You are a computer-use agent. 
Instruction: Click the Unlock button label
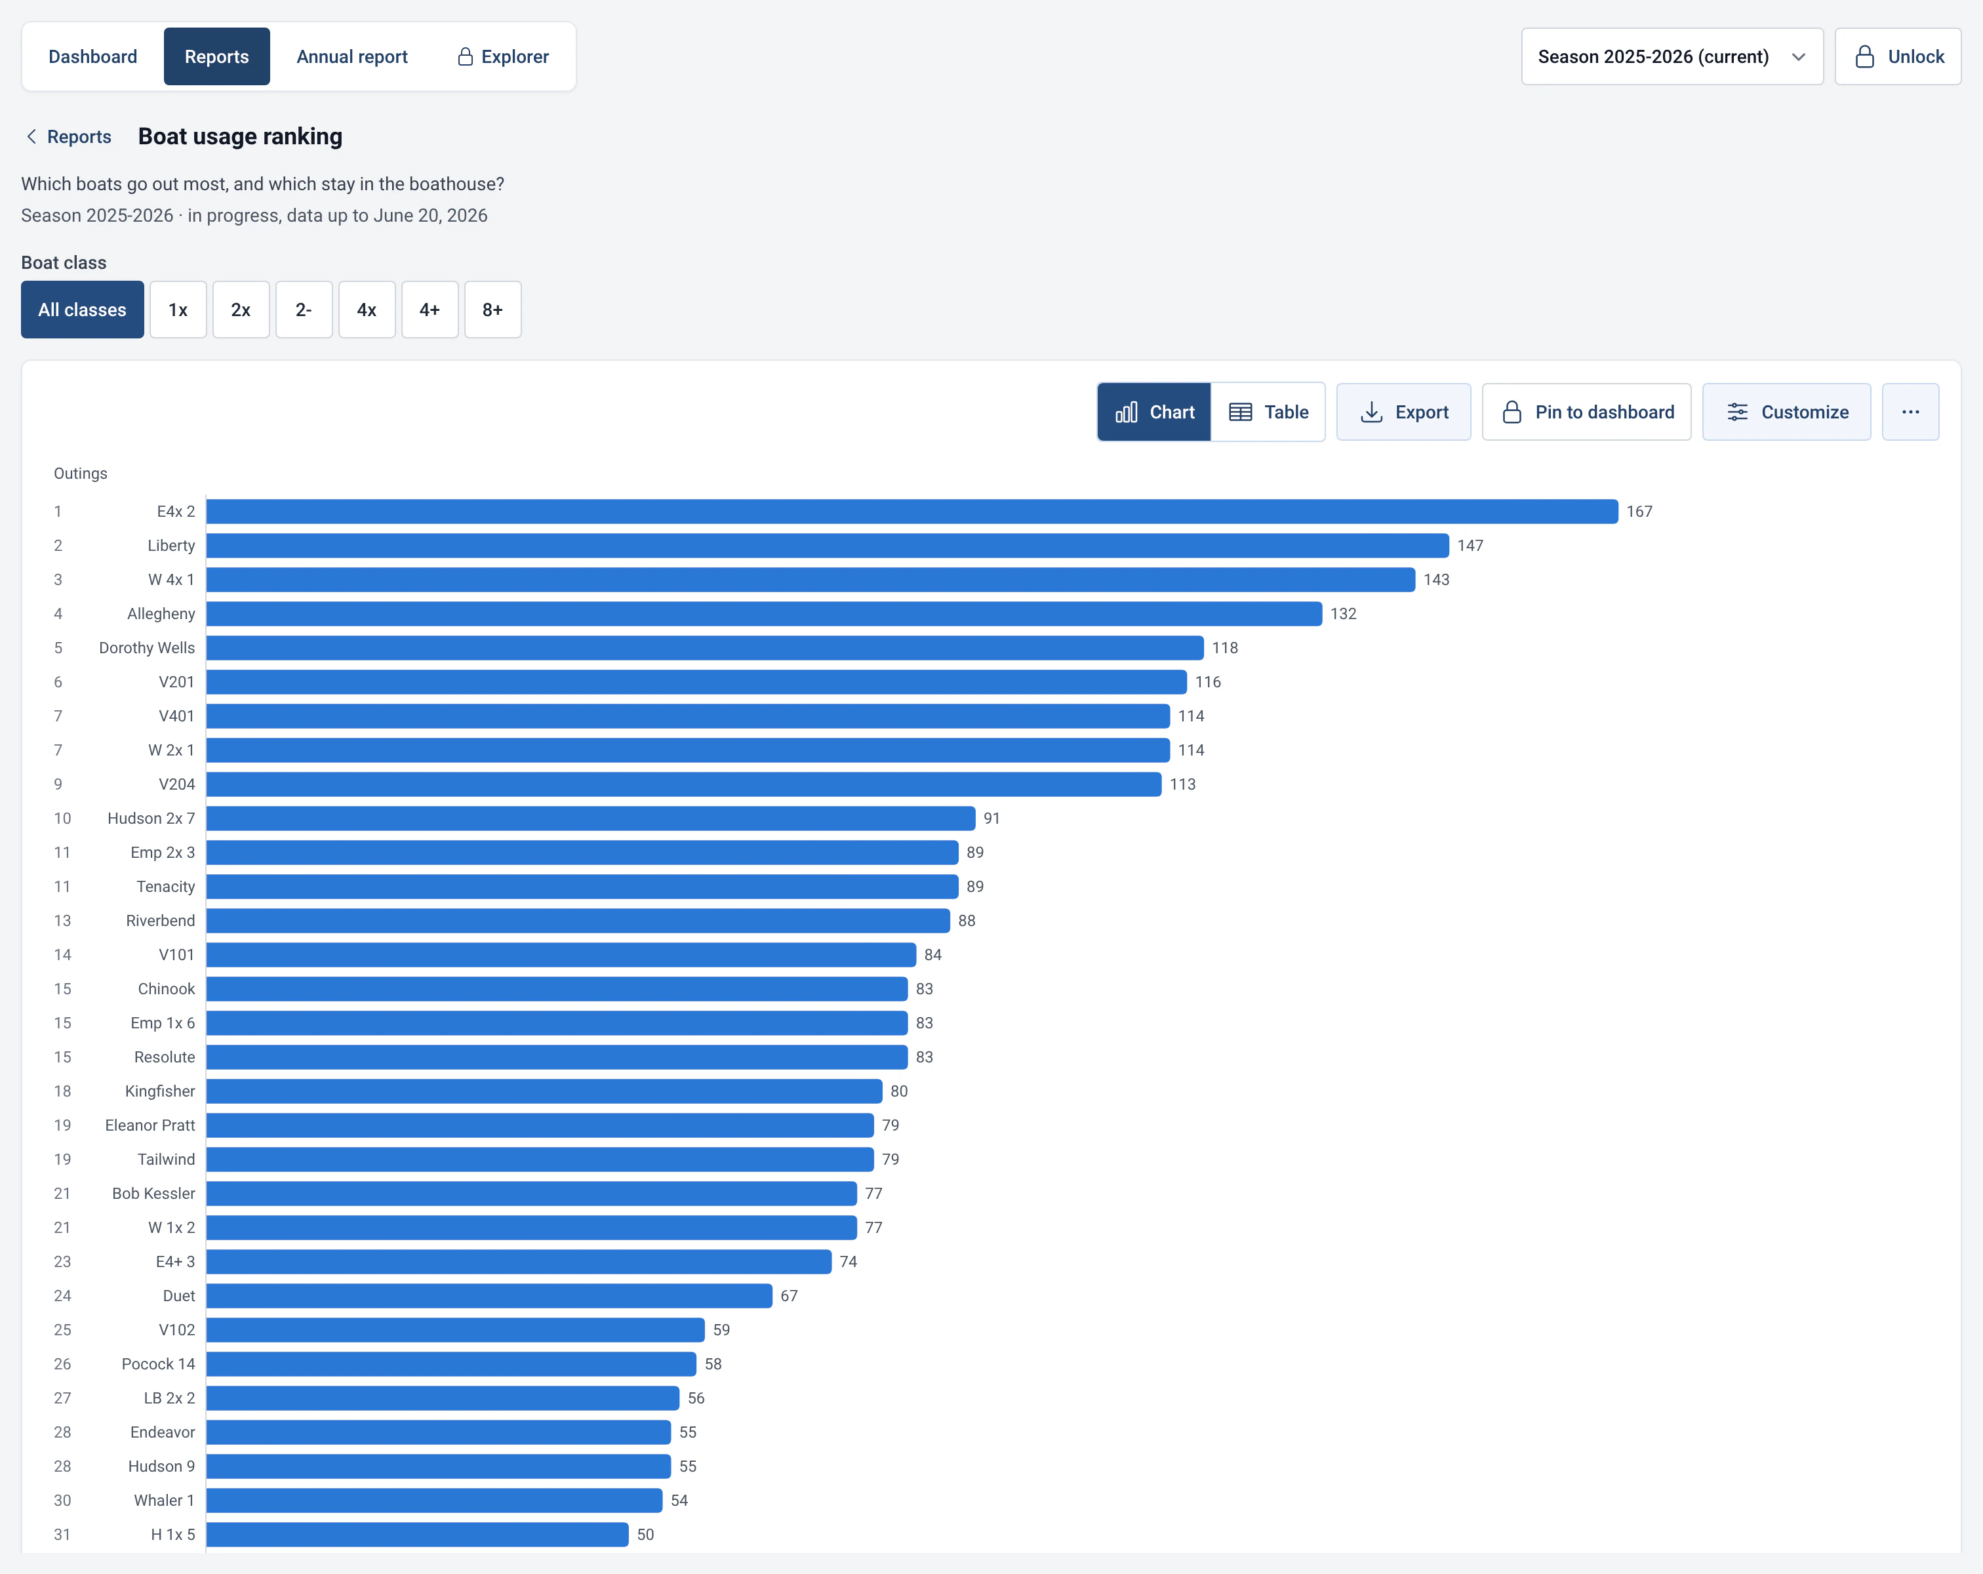tap(1916, 56)
